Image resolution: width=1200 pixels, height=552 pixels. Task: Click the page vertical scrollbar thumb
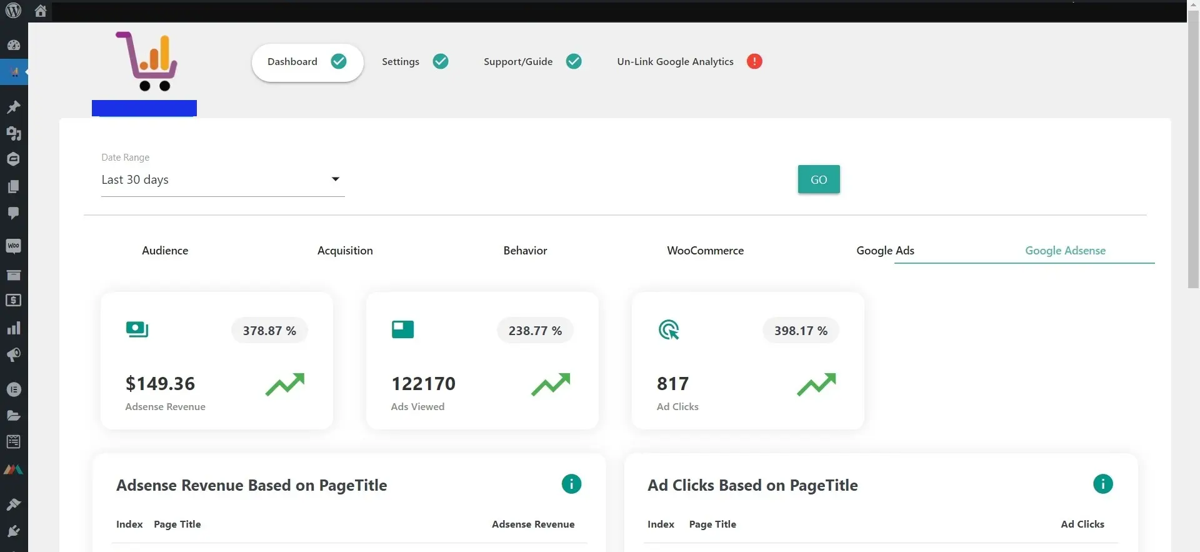(x=1194, y=150)
